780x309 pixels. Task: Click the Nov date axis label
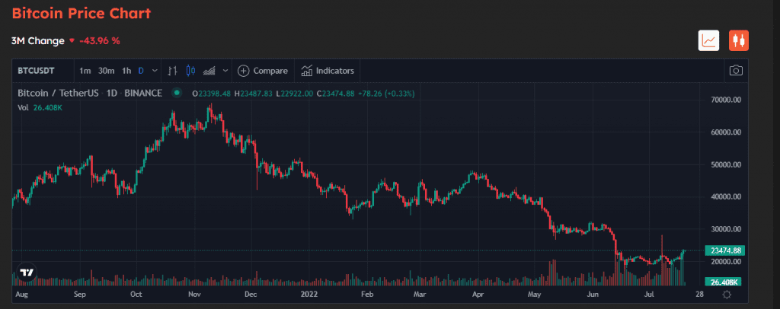pos(194,294)
